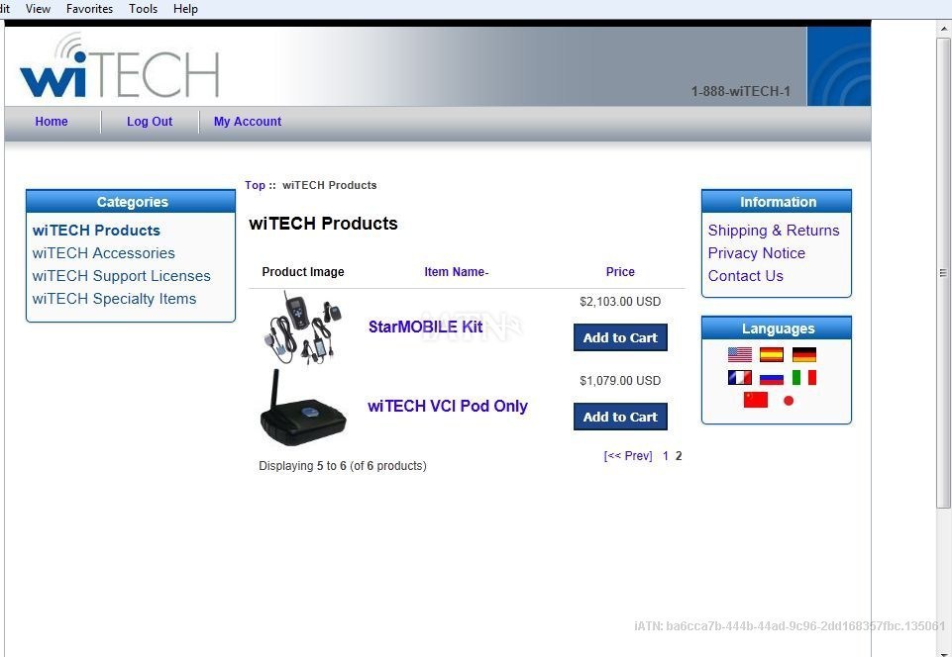Add wiTECH VCI Pod Only to cart
The image size is (952, 657).
coord(620,417)
